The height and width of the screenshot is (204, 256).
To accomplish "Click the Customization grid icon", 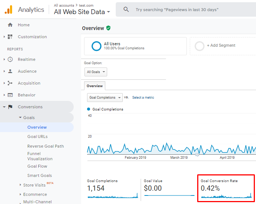I will (x=10, y=37).
